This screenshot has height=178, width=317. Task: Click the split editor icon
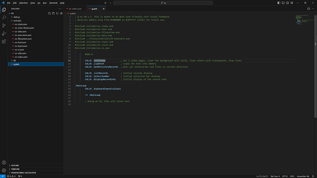(309, 9)
